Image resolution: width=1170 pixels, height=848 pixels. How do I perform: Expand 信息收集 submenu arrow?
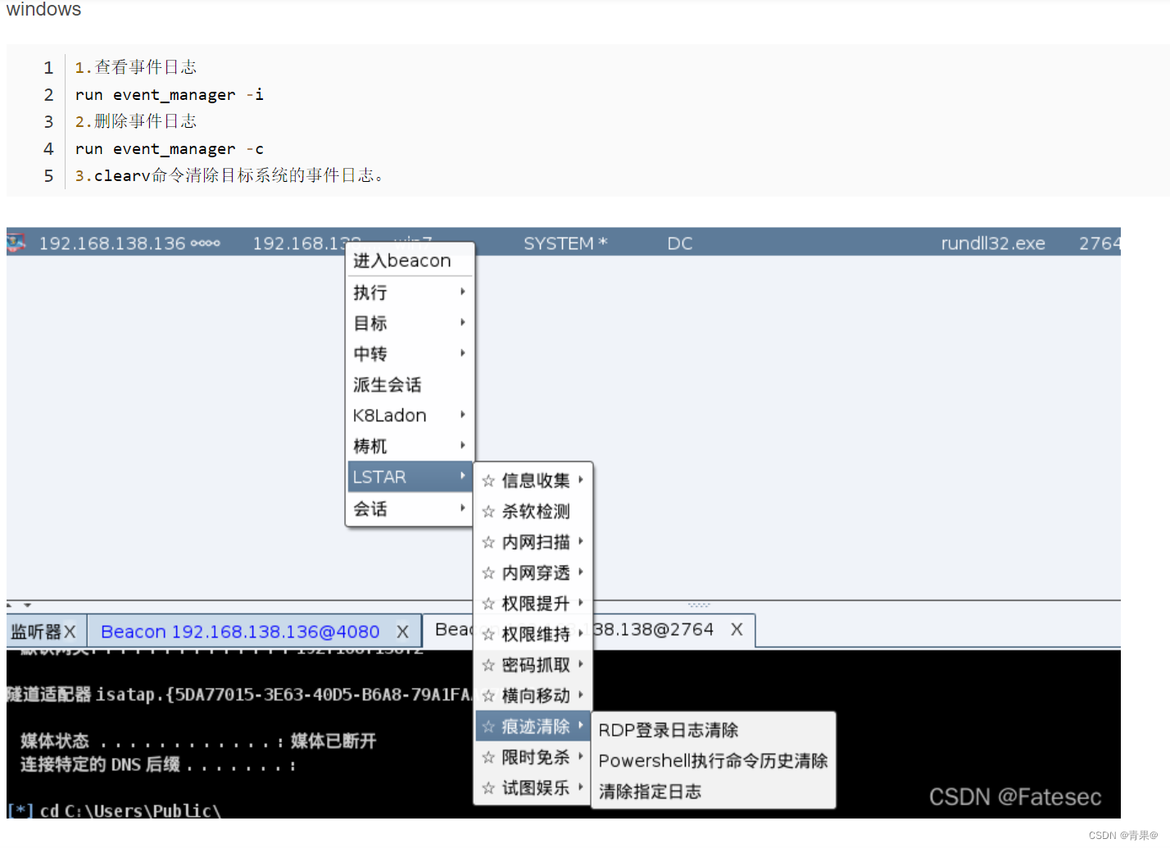(581, 479)
